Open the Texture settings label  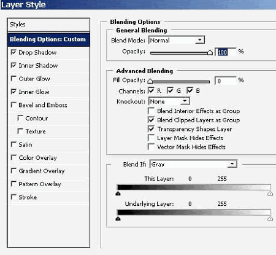(x=36, y=131)
